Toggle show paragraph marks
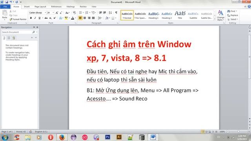This screenshot has height=141, width=251. click(116, 13)
